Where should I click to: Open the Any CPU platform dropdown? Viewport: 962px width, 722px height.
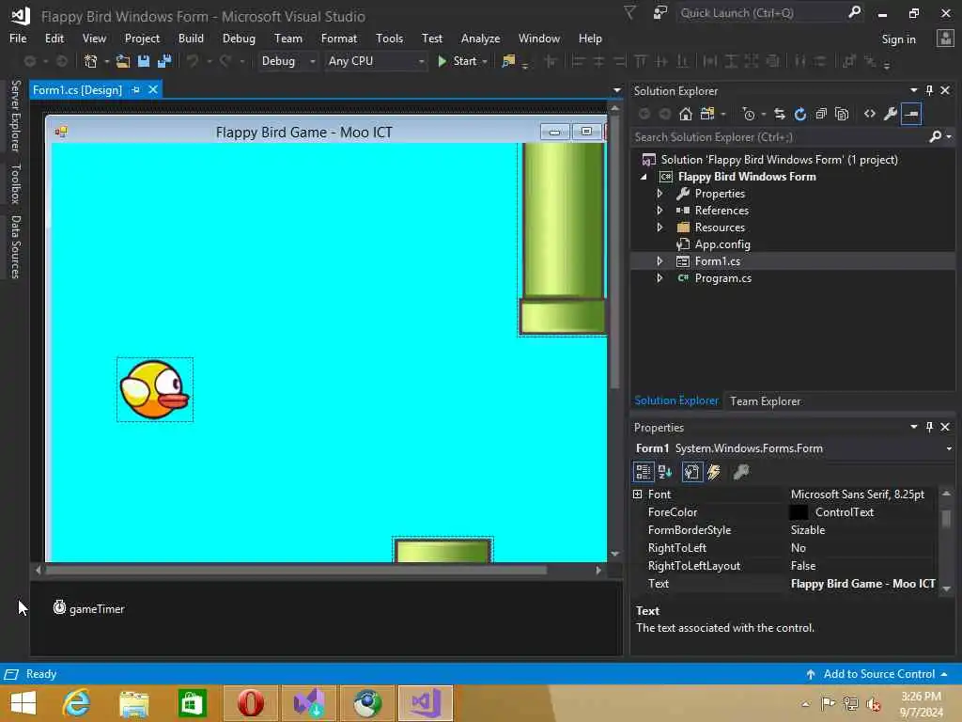[x=376, y=61]
